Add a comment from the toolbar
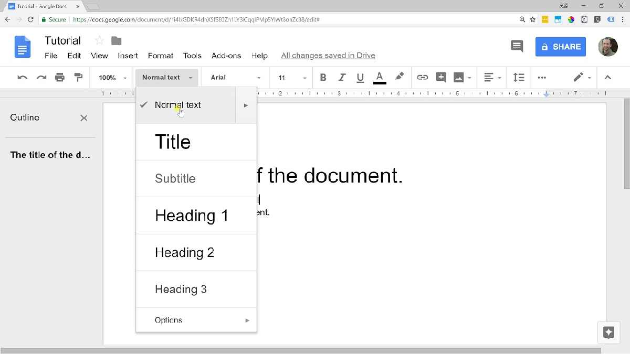 (441, 78)
